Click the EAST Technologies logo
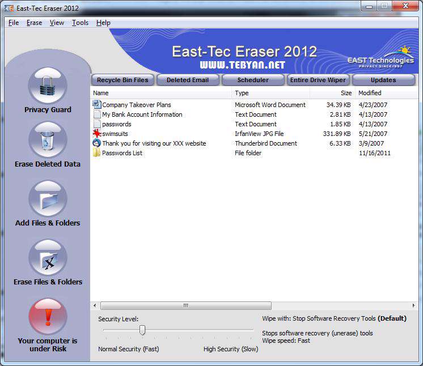 click(x=380, y=57)
